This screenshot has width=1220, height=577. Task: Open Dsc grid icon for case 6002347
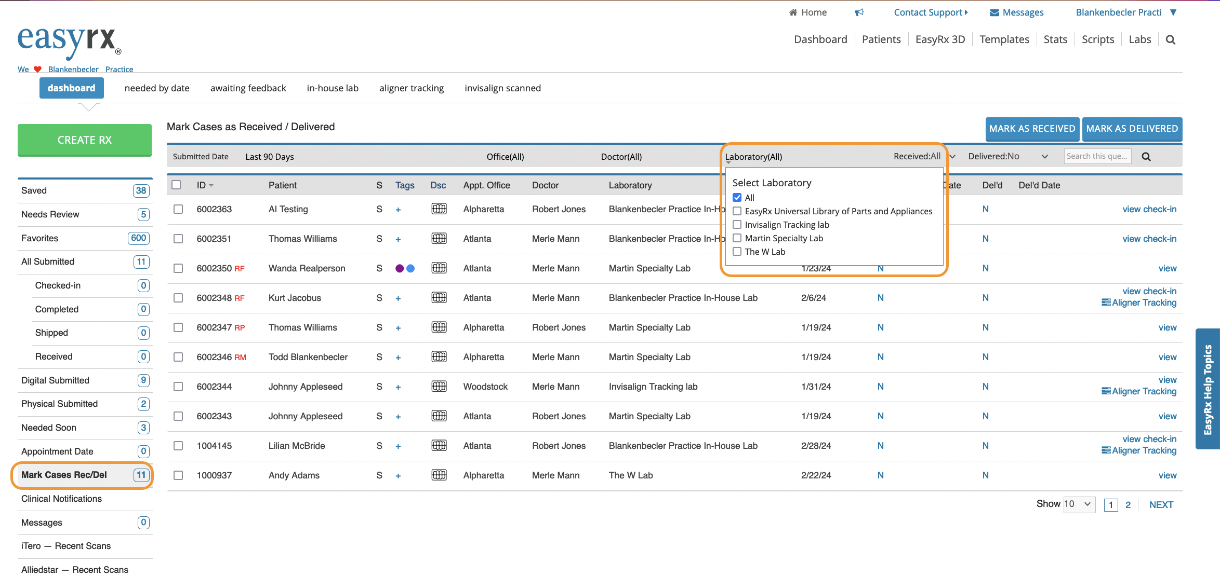tap(439, 327)
